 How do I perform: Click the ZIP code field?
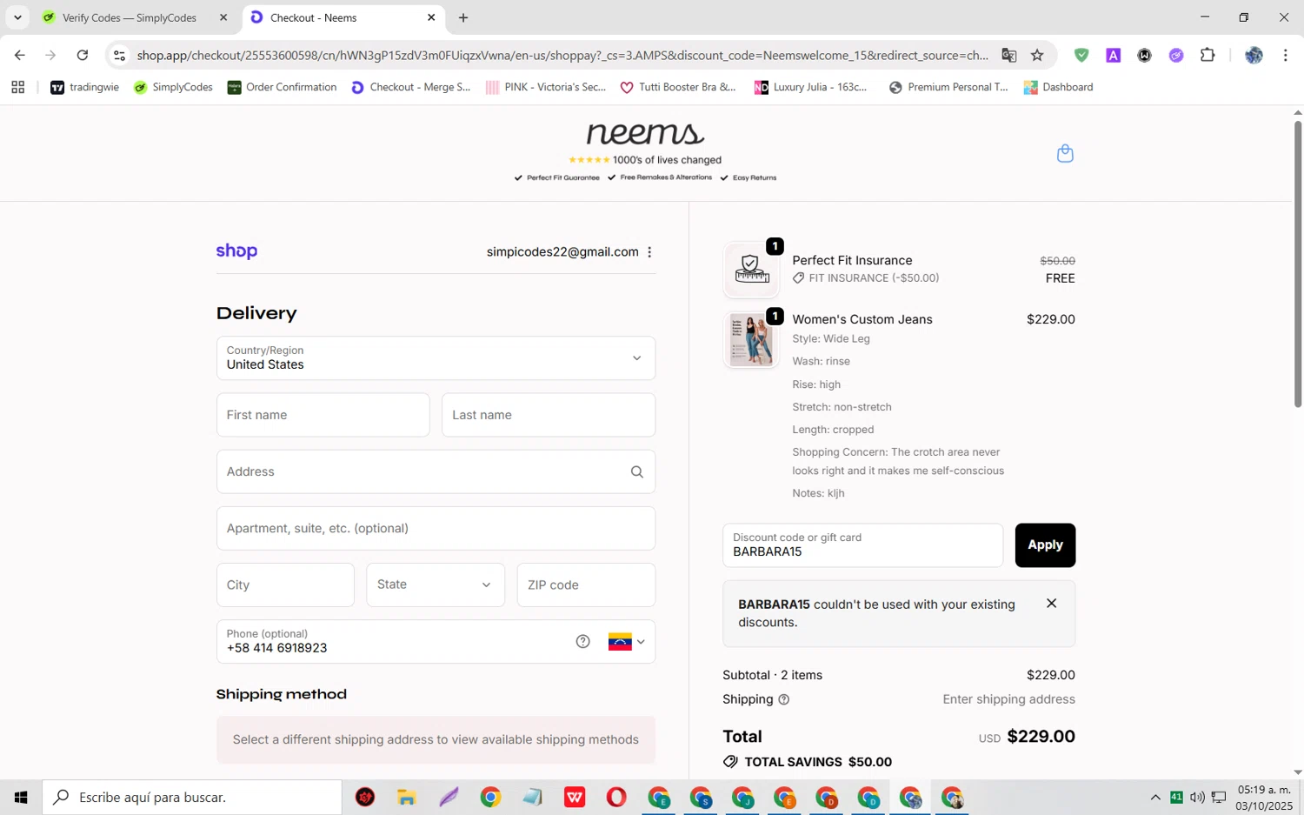[x=586, y=585]
